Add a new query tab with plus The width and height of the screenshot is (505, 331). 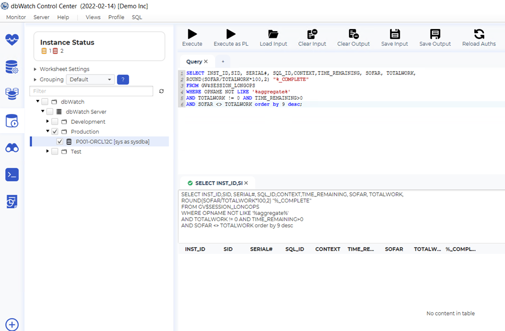(223, 62)
